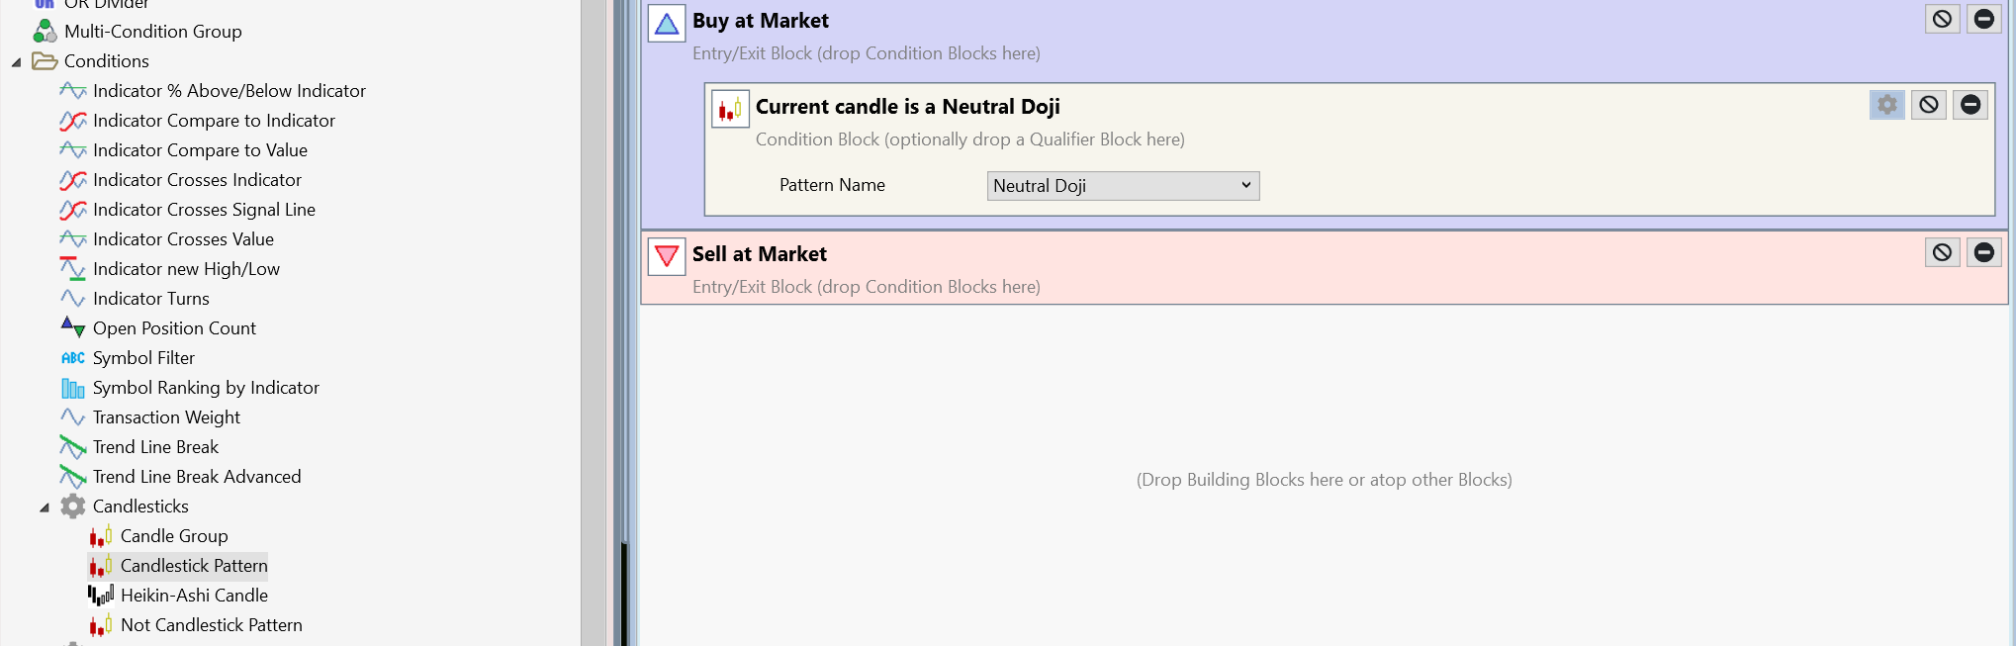
Task: Click the candlestick icon of Neutral Doji condition
Action: (730, 109)
